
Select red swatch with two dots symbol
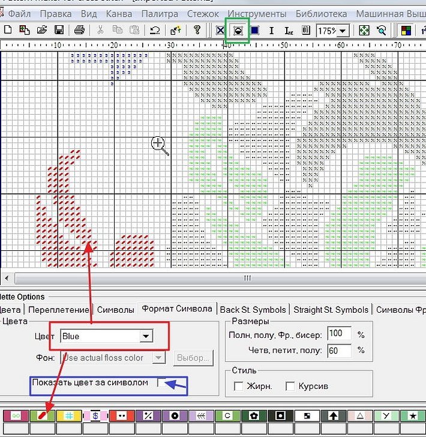[x=122, y=416]
